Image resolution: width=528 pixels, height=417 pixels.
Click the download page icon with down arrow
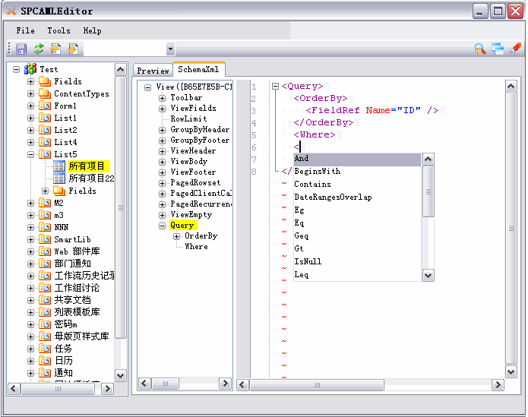[x=73, y=49]
